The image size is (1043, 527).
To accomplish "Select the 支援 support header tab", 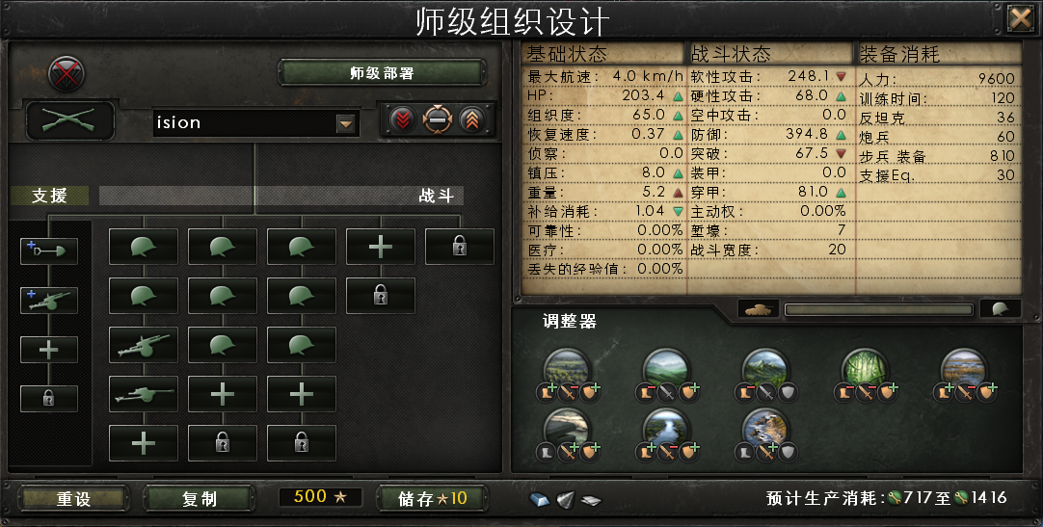I will click(49, 196).
